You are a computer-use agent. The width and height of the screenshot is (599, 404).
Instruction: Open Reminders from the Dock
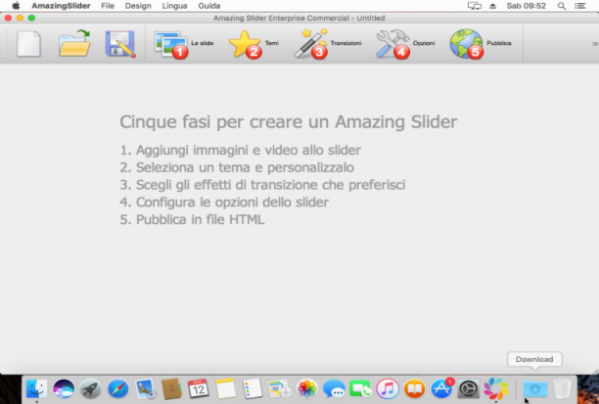(253, 389)
